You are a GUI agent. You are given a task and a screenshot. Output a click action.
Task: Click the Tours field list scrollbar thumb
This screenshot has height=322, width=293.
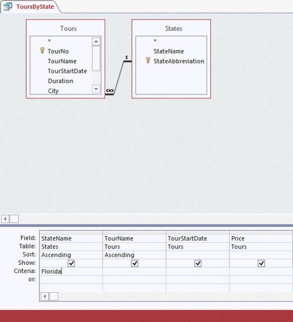click(x=96, y=58)
